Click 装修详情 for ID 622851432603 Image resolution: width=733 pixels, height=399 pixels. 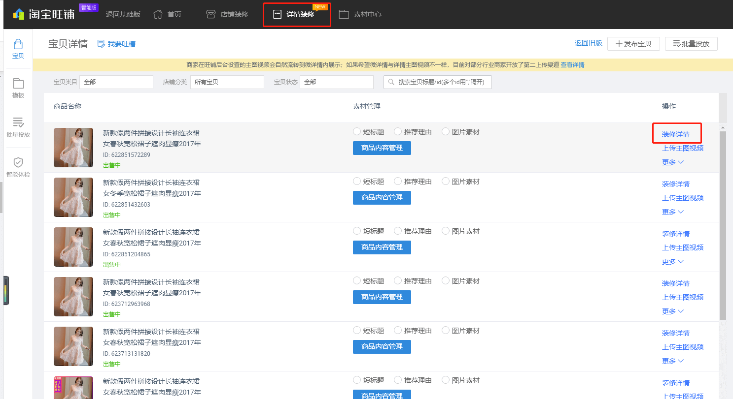click(676, 184)
